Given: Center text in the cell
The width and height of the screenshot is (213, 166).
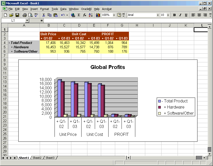Looking at the screenshot, I should coord(199,15).
